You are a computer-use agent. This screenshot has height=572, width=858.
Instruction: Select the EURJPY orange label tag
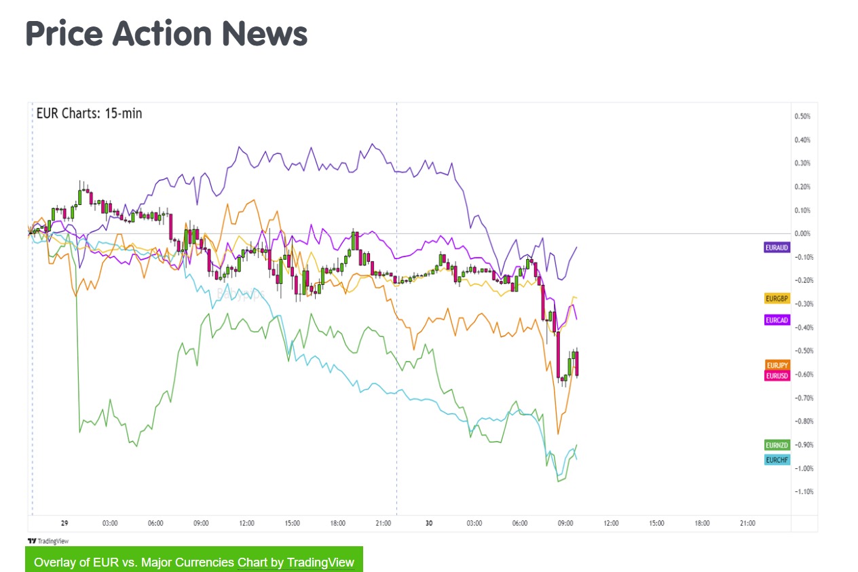[x=777, y=365]
